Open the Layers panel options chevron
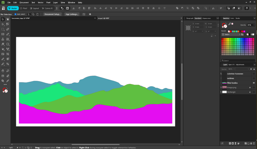 (254, 65)
